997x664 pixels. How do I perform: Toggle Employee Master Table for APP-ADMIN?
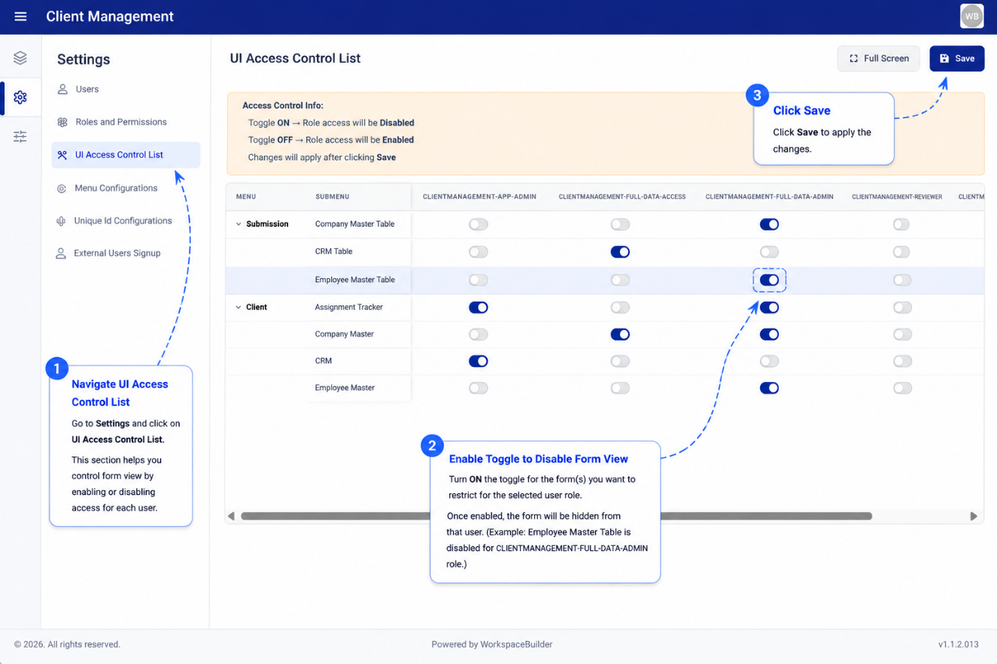click(478, 280)
